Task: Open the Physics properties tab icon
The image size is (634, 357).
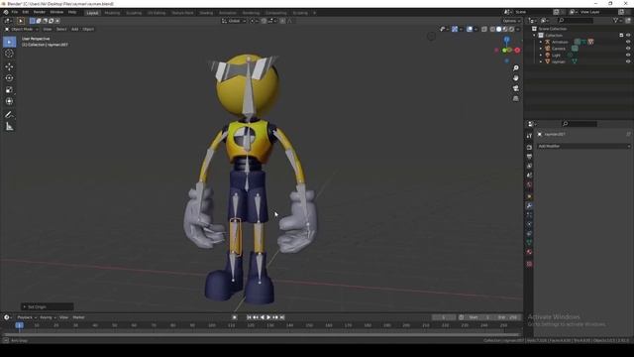Action: coord(529,224)
